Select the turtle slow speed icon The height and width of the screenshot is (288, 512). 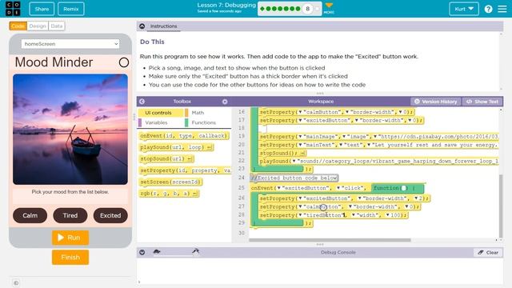coord(157,251)
